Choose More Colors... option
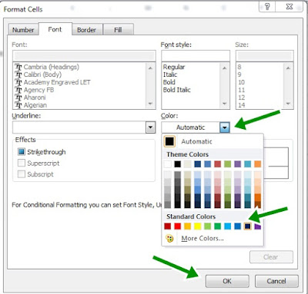 tap(203, 239)
